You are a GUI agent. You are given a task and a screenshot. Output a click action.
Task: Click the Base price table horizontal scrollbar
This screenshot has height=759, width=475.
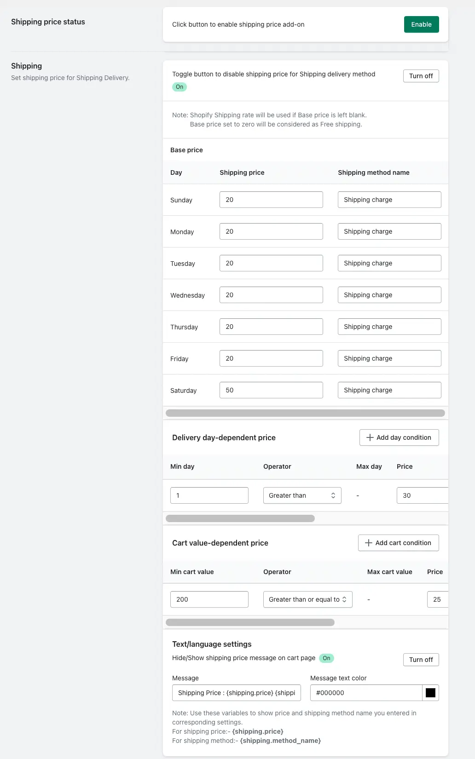click(x=305, y=413)
